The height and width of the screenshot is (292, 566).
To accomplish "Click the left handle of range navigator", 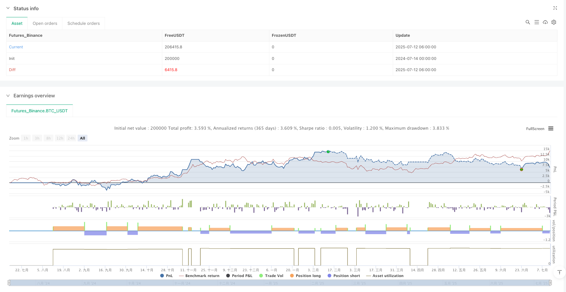I will [x=9, y=282].
